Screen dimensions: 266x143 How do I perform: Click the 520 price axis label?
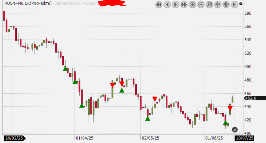point(248,53)
